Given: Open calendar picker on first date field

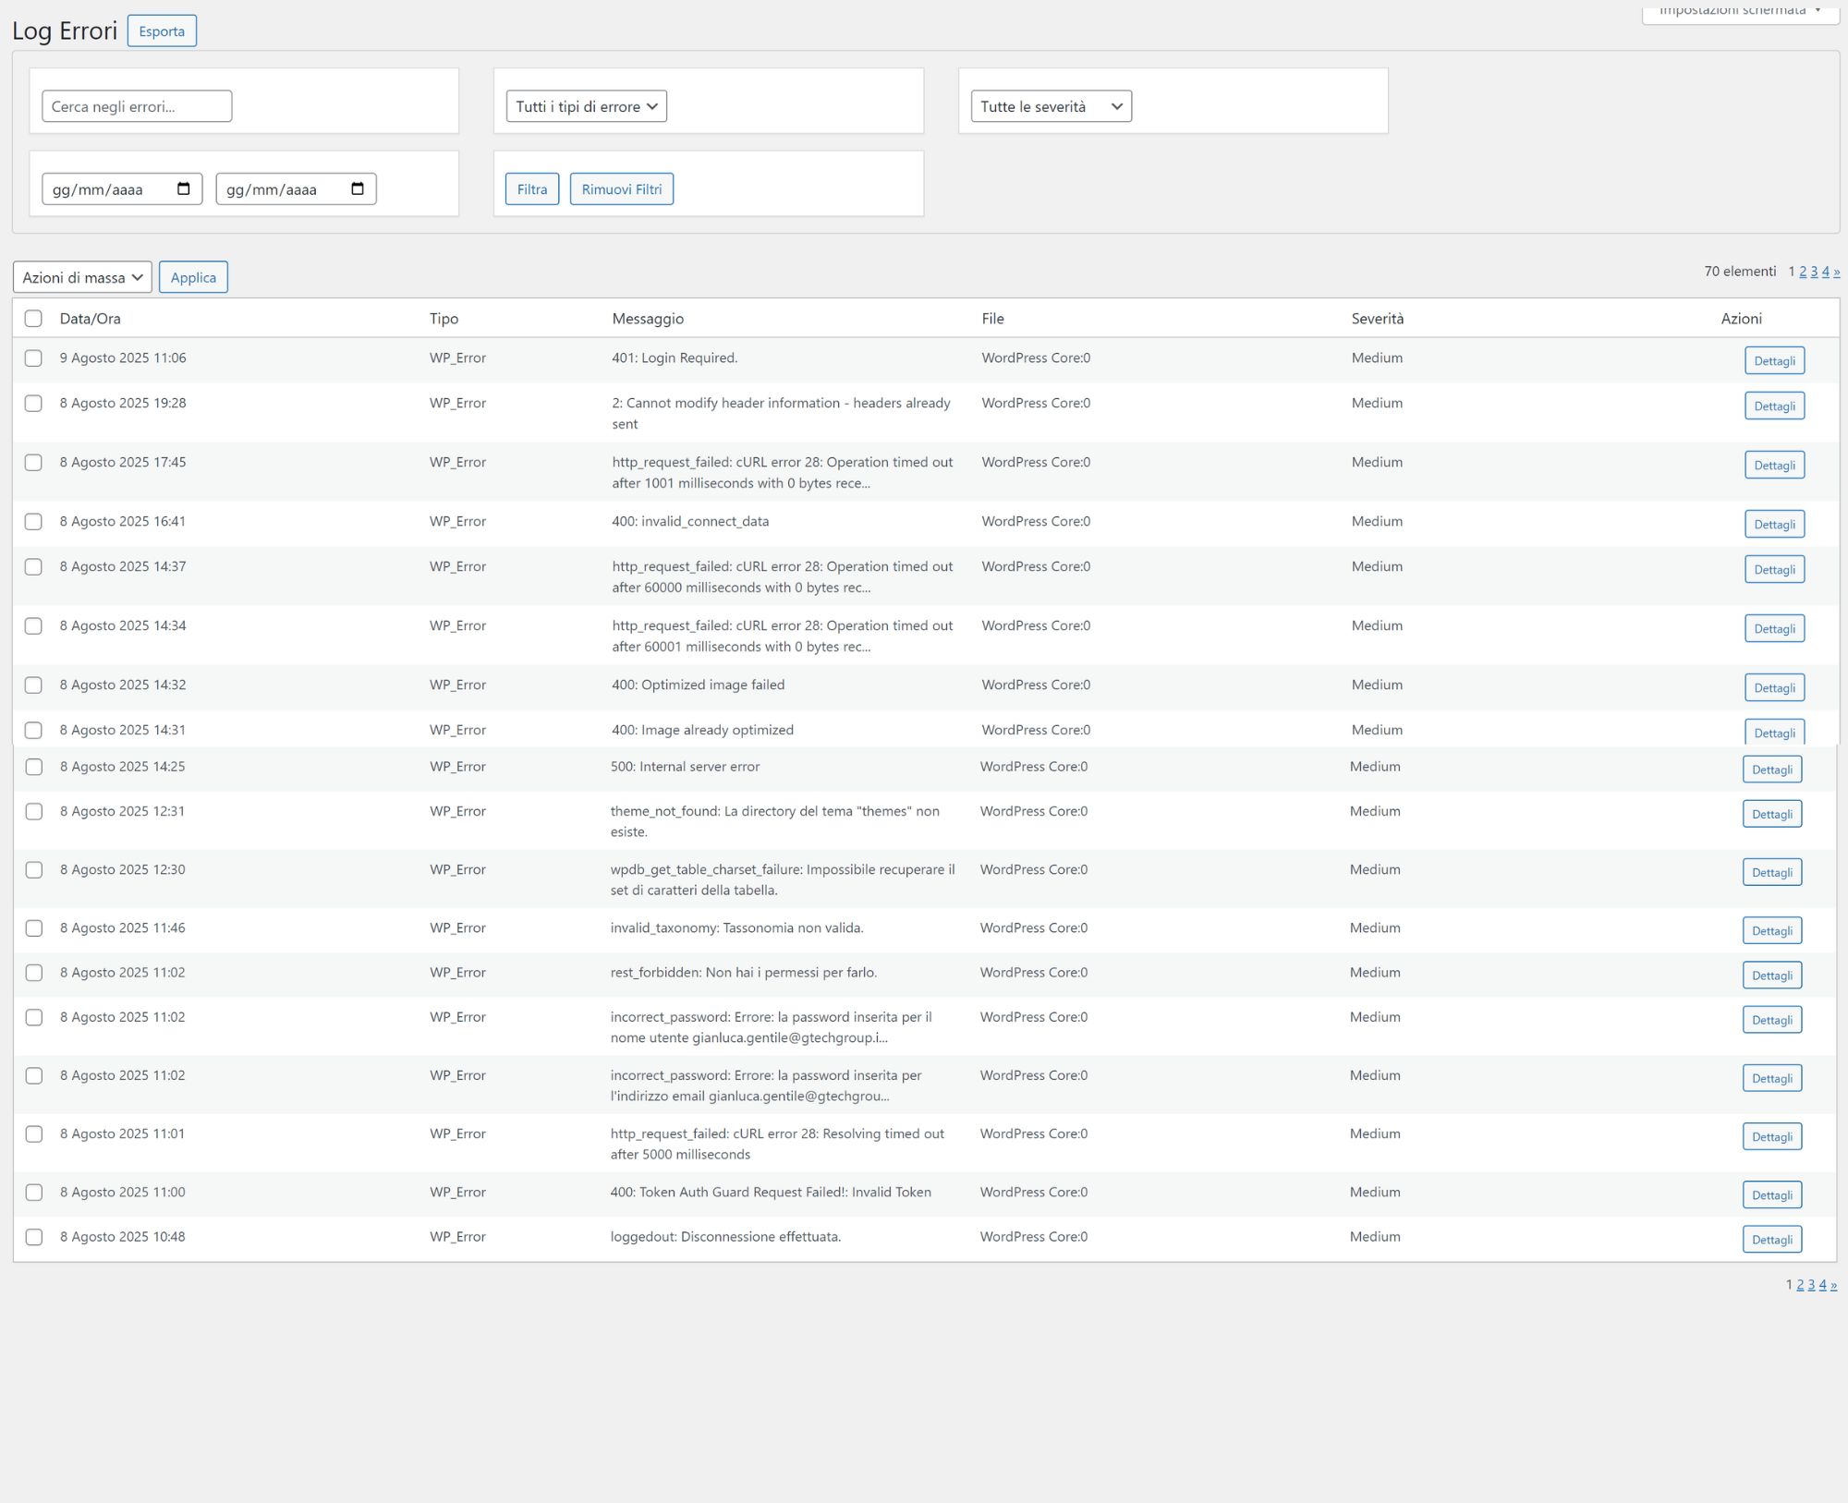Looking at the screenshot, I should [183, 189].
